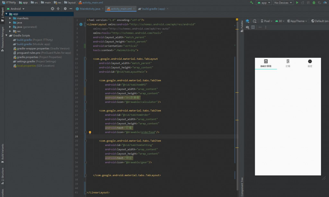This screenshot has width=329, height=197.
Task: Collapse the app module tree node
Action: [6, 14]
